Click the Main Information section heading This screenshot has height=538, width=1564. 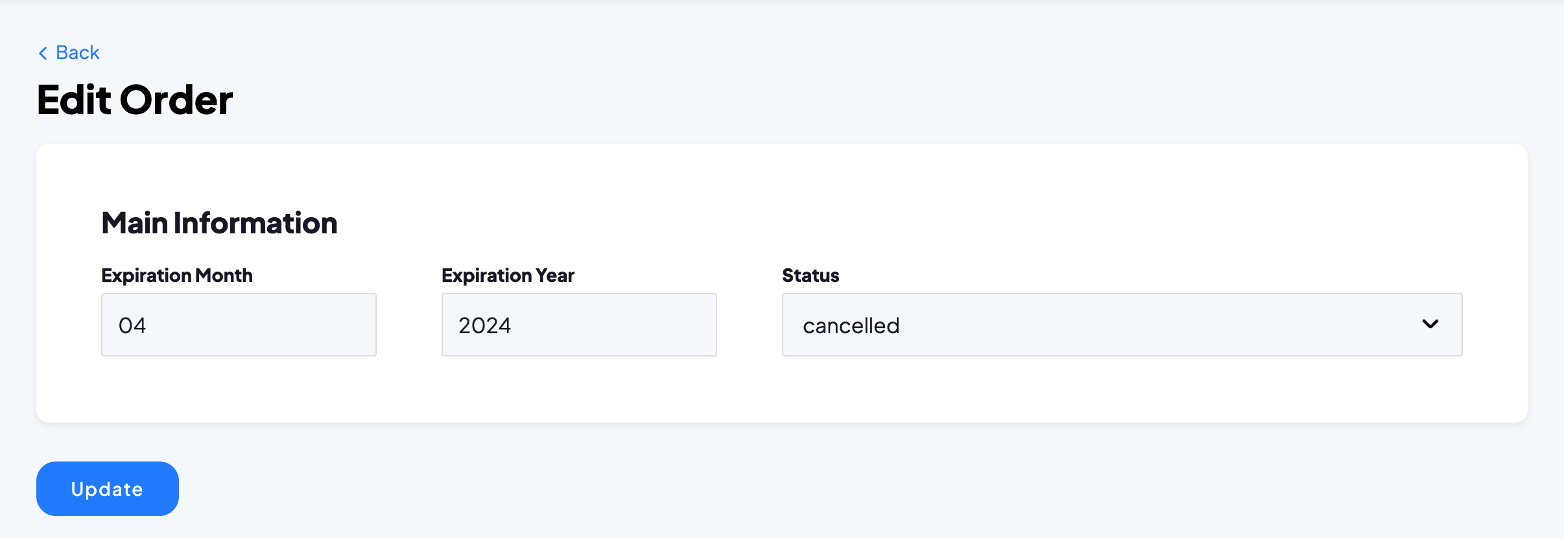[x=219, y=223]
